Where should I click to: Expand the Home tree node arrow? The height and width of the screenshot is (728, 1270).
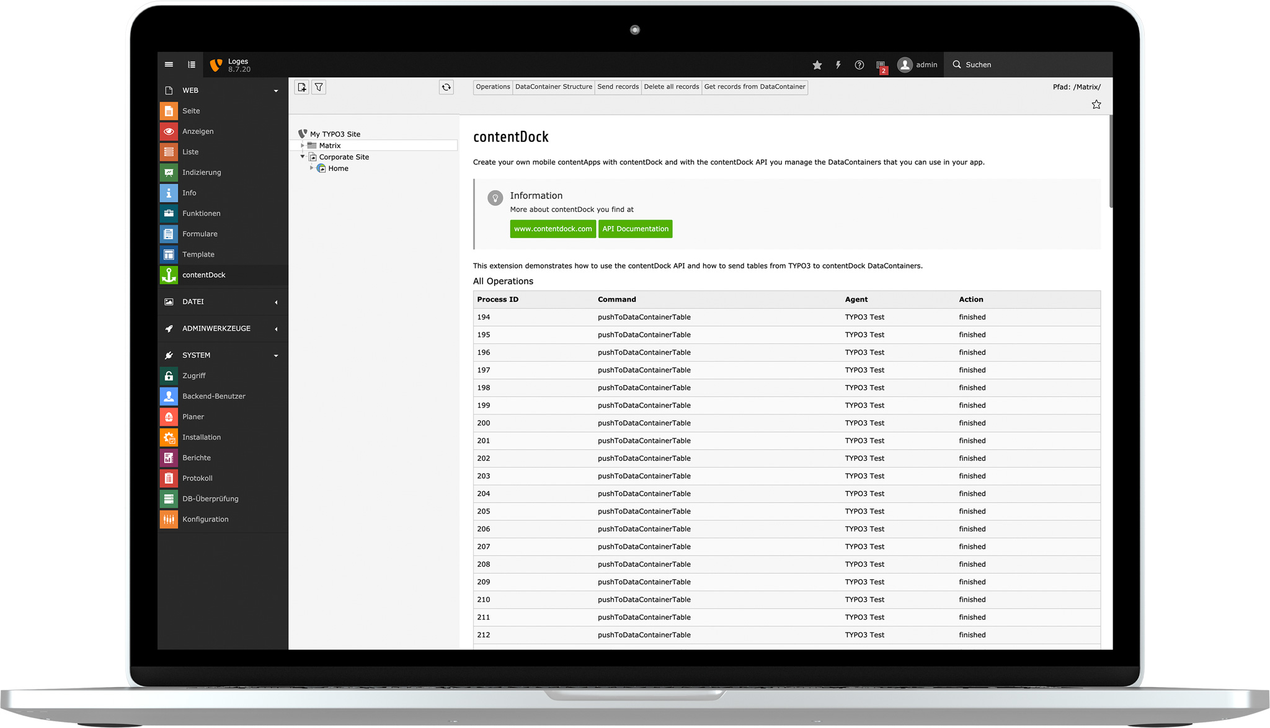point(312,168)
